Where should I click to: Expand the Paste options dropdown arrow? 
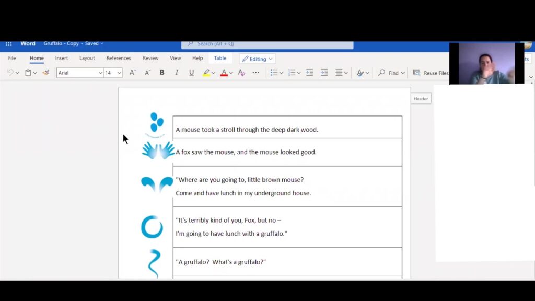[35, 73]
